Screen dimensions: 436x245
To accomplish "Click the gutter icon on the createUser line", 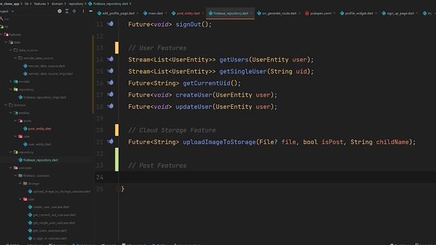I will point(110,95).
